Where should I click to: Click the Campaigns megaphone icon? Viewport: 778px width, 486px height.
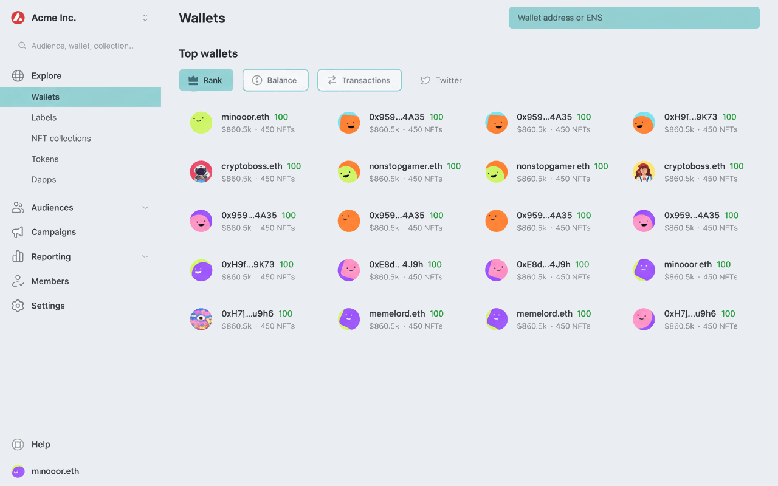[x=17, y=232]
